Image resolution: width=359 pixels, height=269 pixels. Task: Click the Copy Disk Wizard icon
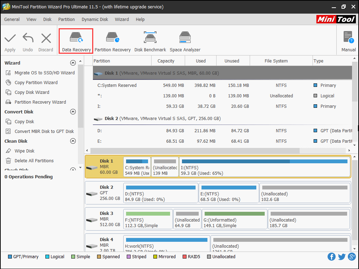point(8,92)
